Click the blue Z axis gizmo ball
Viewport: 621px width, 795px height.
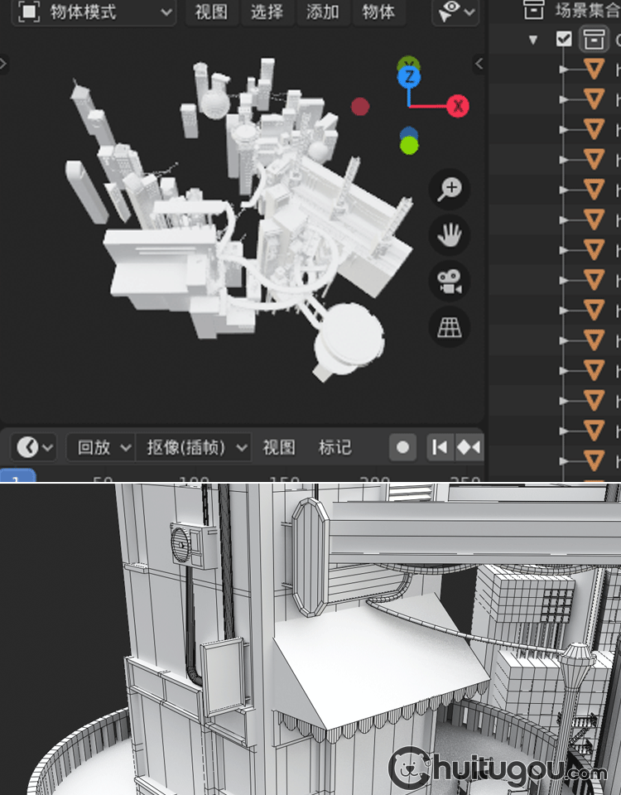[409, 78]
